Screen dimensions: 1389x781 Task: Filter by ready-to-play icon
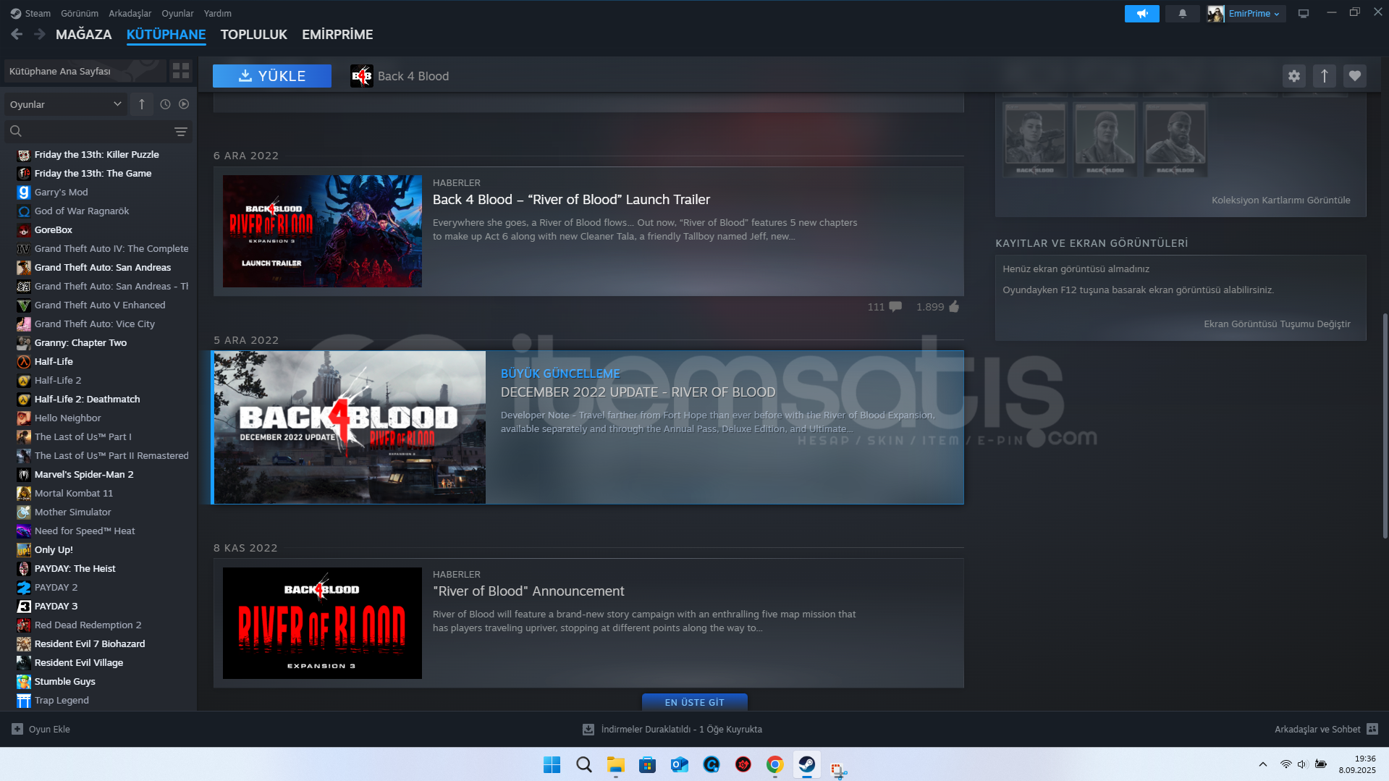[184, 104]
